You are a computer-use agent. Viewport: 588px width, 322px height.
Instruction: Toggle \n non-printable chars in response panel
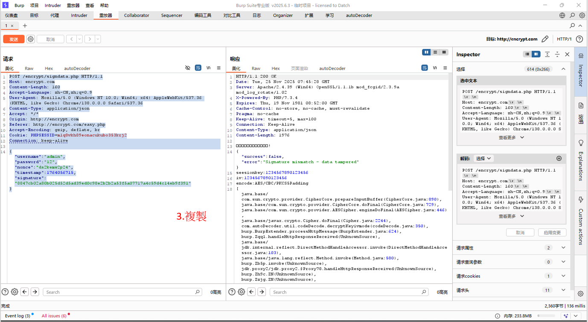(435, 68)
